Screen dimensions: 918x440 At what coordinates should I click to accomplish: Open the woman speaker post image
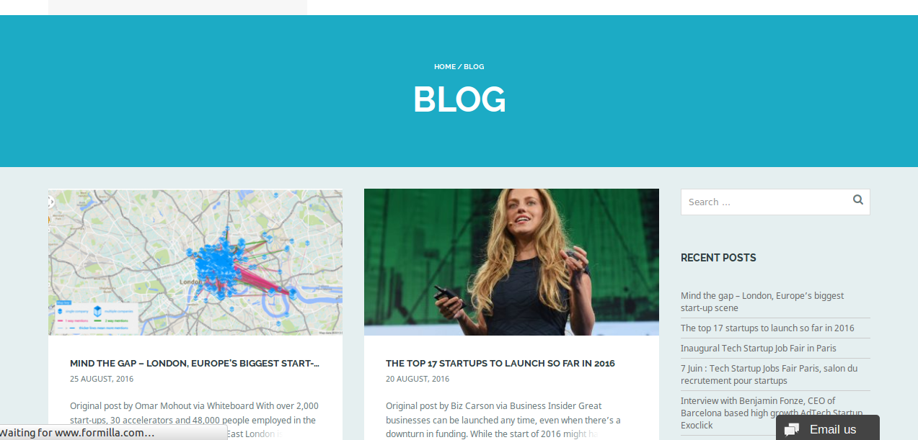511,262
